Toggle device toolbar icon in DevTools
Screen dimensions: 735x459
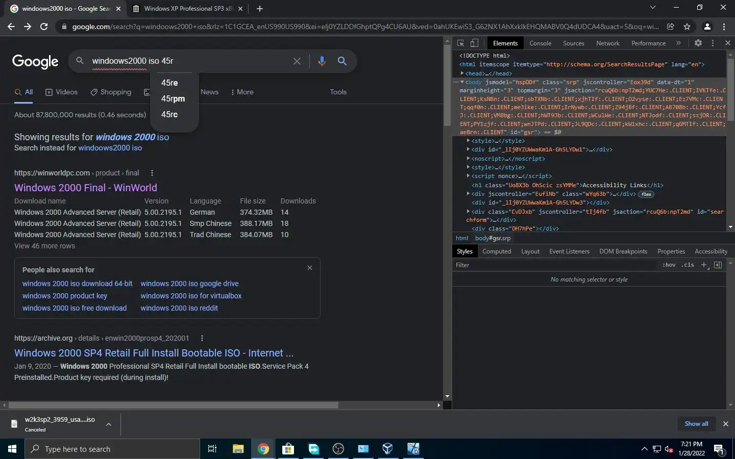[x=474, y=43]
